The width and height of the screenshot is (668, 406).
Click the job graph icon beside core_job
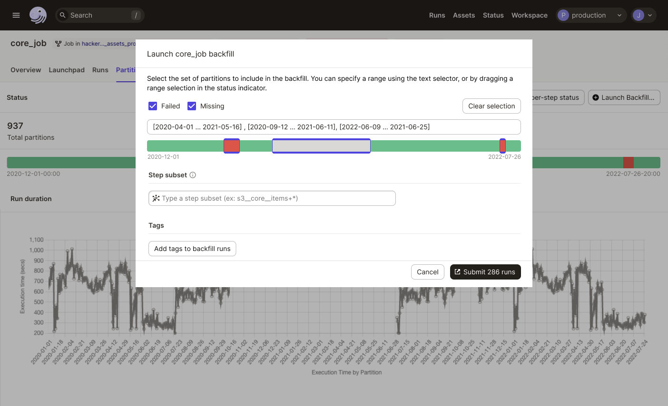58,44
